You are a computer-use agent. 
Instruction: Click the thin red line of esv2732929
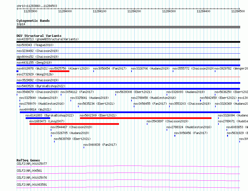tap(128, 77)
